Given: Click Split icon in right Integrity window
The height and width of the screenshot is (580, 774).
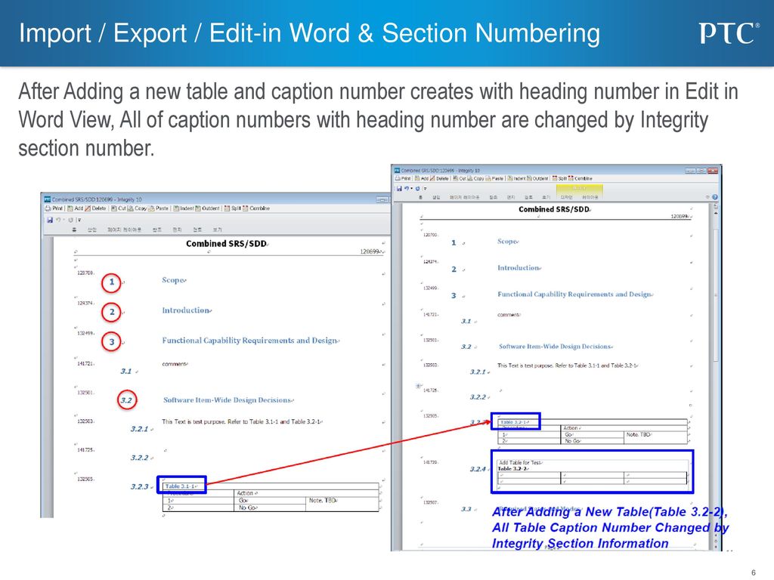Looking at the screenshot, I should click(x=555, y=178).
